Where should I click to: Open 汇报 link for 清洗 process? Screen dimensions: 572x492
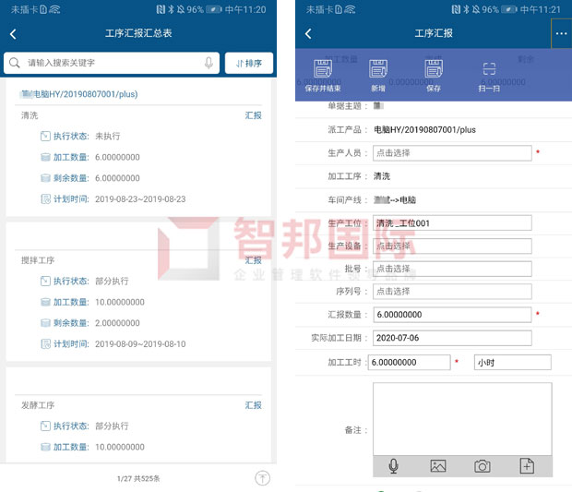253,115
